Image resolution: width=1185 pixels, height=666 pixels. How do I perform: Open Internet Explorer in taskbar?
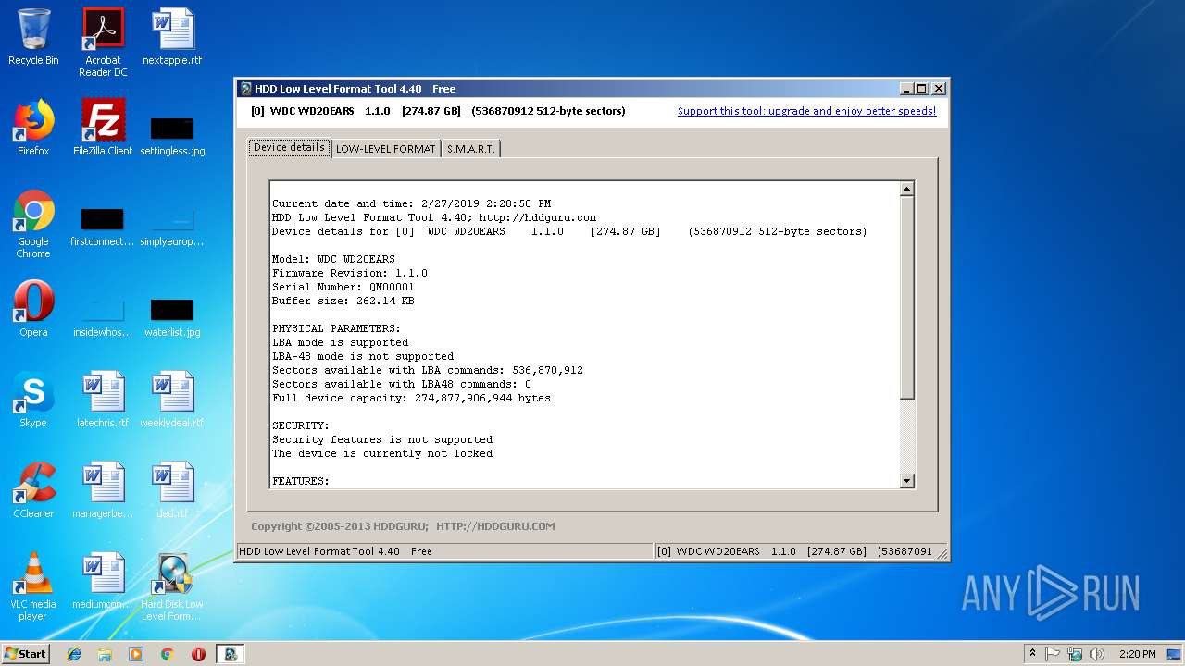tap(74, 654)
